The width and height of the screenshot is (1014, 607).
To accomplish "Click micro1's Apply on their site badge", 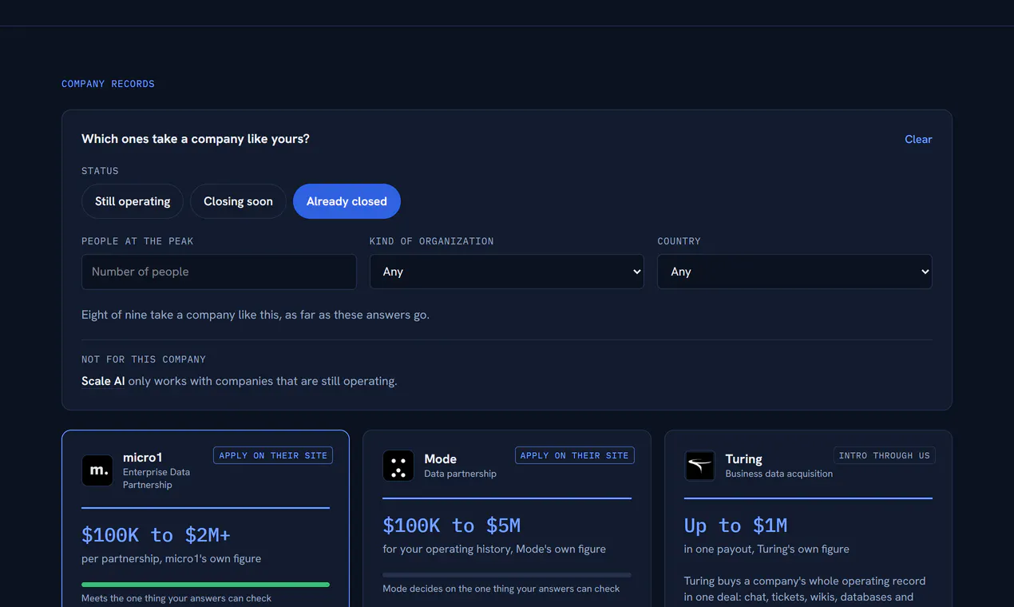I will point(273,455).
